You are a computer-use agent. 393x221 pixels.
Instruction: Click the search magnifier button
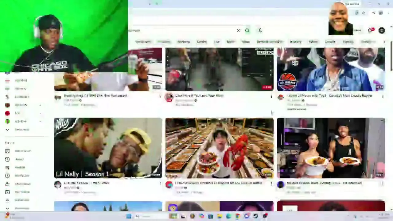247,30
